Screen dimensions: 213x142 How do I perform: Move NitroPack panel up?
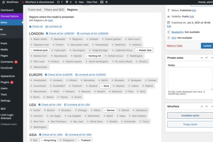202,106
